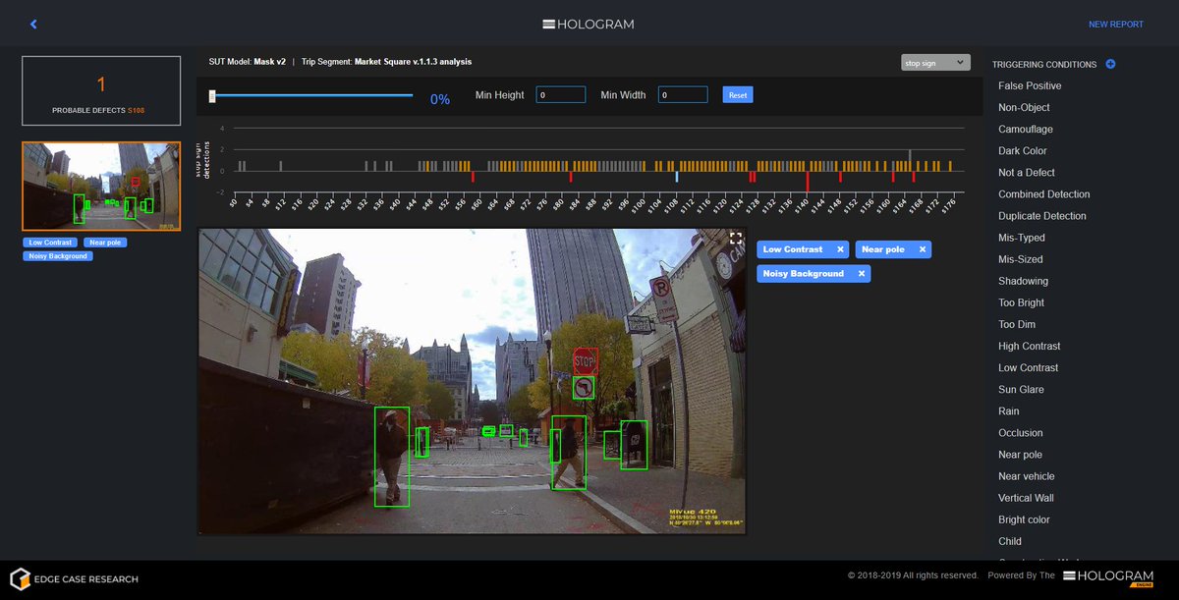1179x600 pixels.
Task: Toggle the Occlusion triggering condition
Action: [1020, 432]
